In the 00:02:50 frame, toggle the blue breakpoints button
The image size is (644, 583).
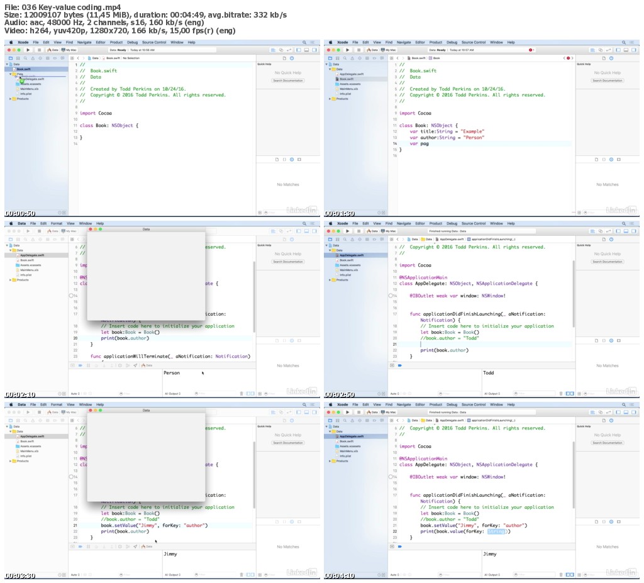399,365
